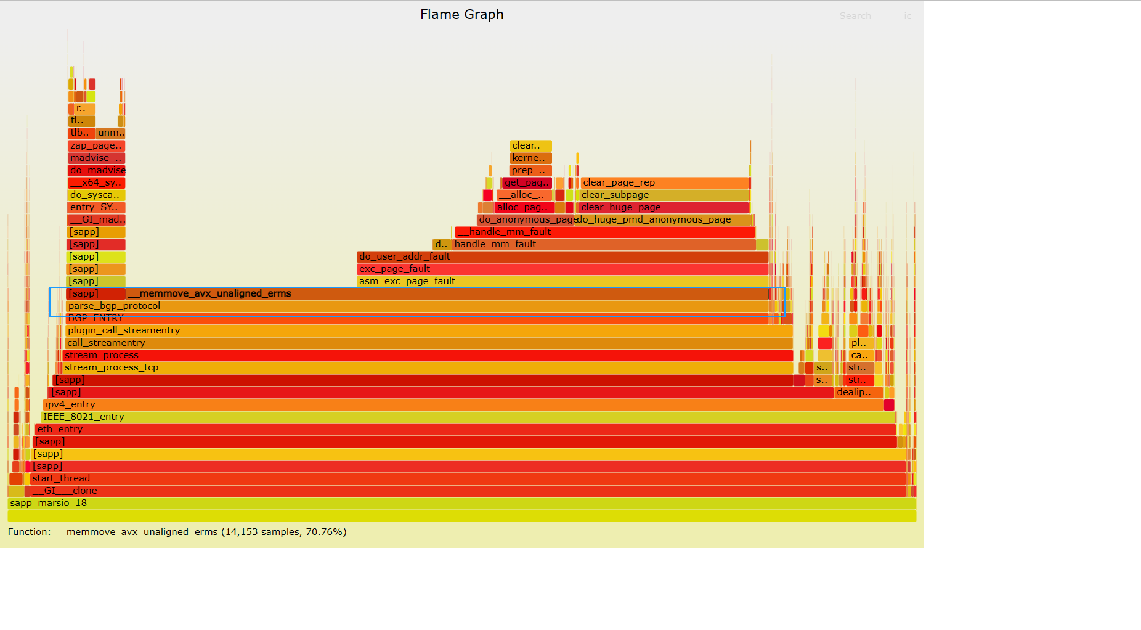Select the parse_bgp_protocol frame
1141x630 pixels.
(416, 306)
